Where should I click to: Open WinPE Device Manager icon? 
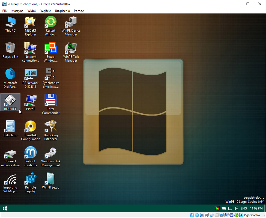pyautogui.click(x=71, y=26)
